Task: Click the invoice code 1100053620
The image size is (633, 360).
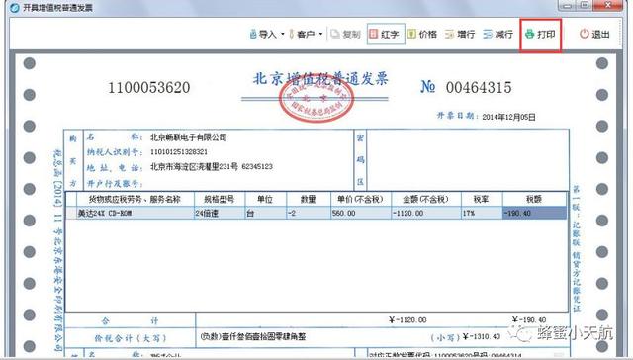Action: pyautogui.click(x=149, y=88)
